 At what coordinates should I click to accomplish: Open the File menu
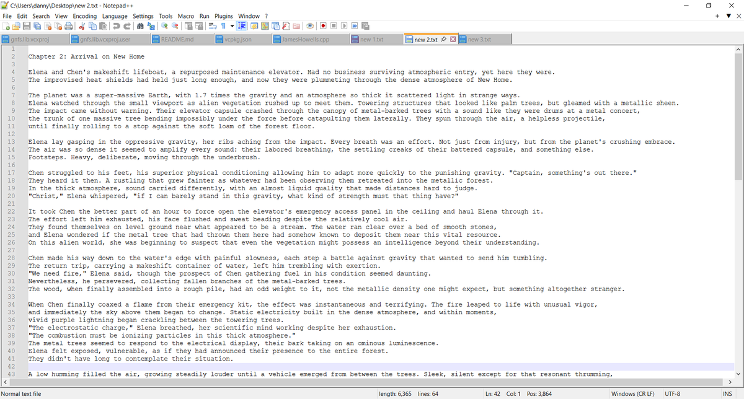pyautogui.click(x=7, y=15)
